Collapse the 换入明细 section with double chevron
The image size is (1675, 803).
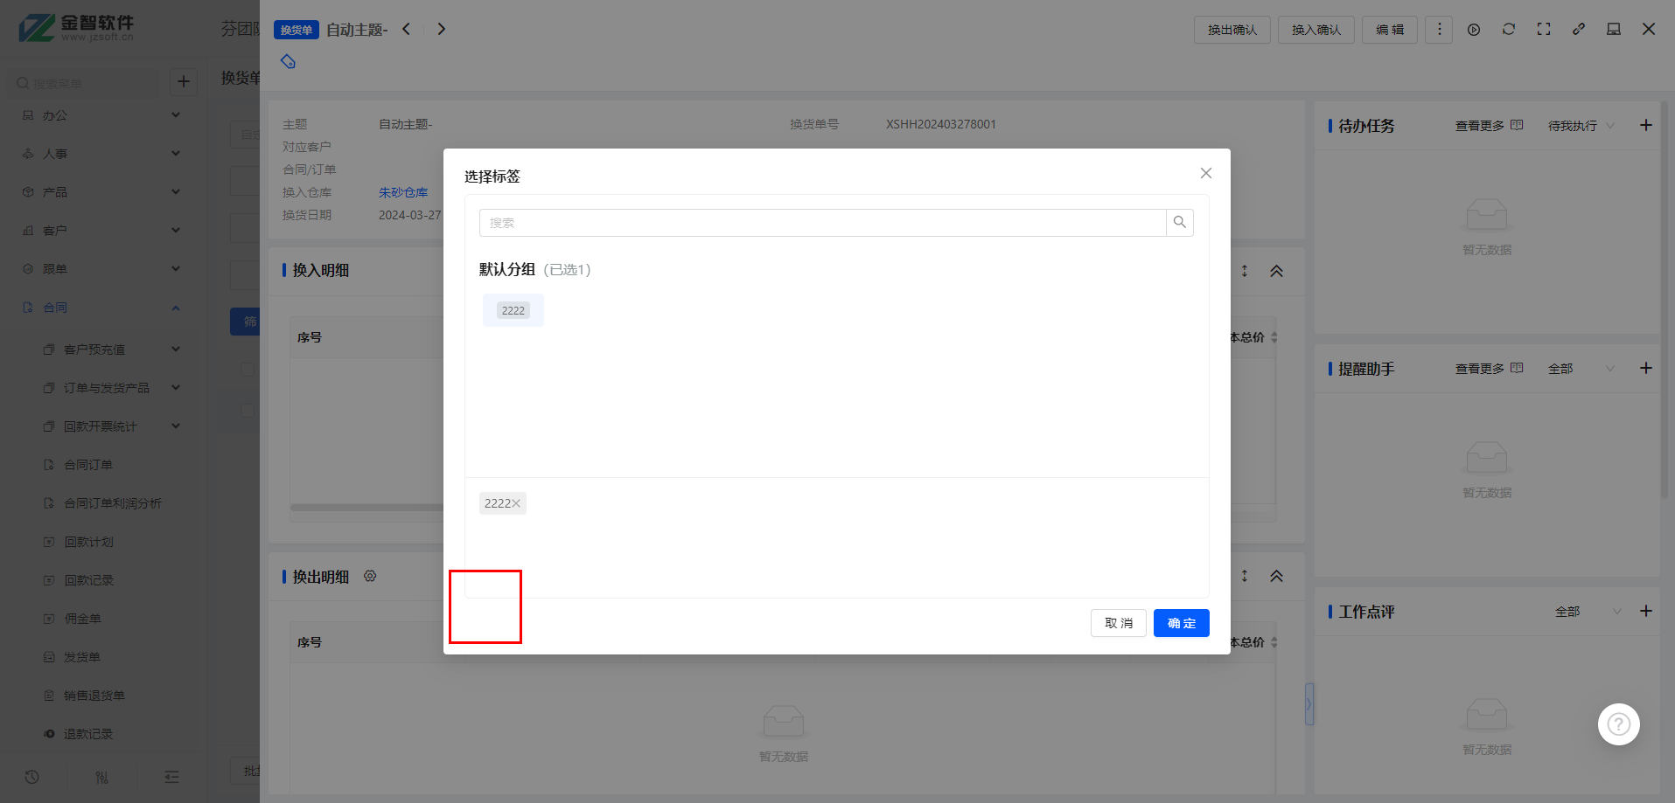tap(1276, 271)
